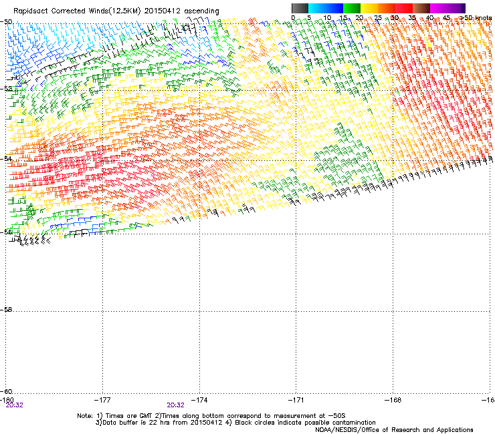Viewport: 495px width, 434px height.
Task: Click the legend tick label '45'
Action: pyautogui.click(x=446, y=18)
